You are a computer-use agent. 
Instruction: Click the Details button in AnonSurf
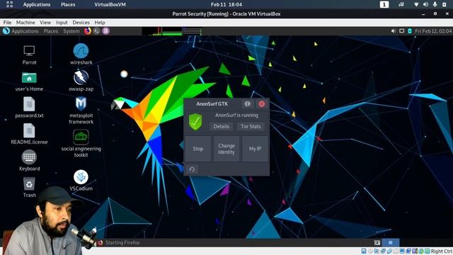tap(222, 126)
